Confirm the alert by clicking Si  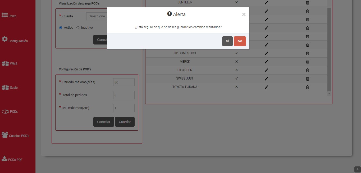pos(227,41)
